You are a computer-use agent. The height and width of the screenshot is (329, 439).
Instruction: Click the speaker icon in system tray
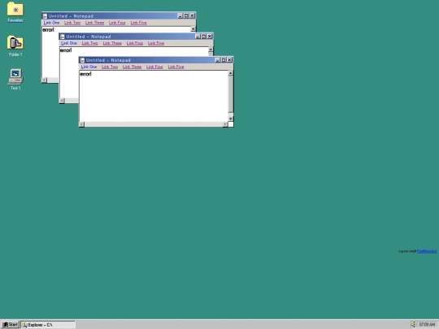coord(414,324)
